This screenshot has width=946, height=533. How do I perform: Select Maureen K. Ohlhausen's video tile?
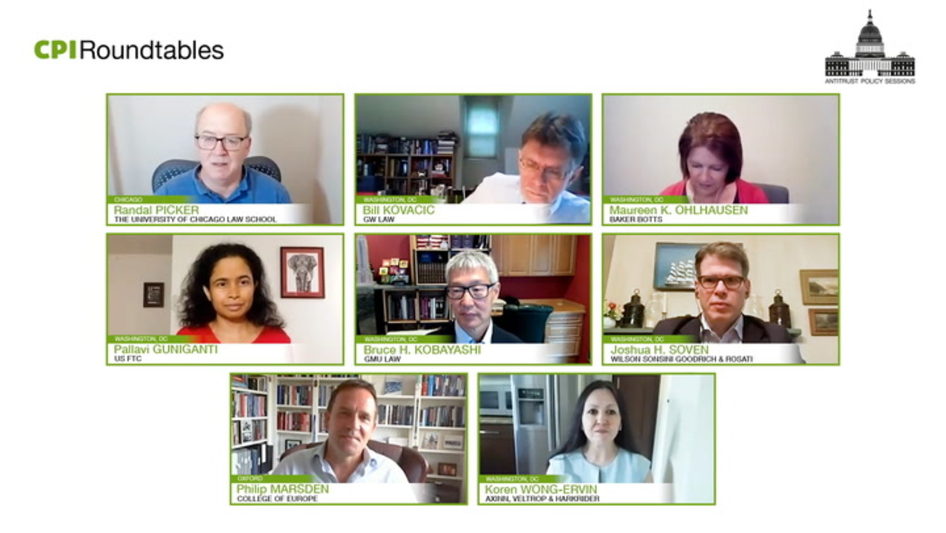(721, 159)
